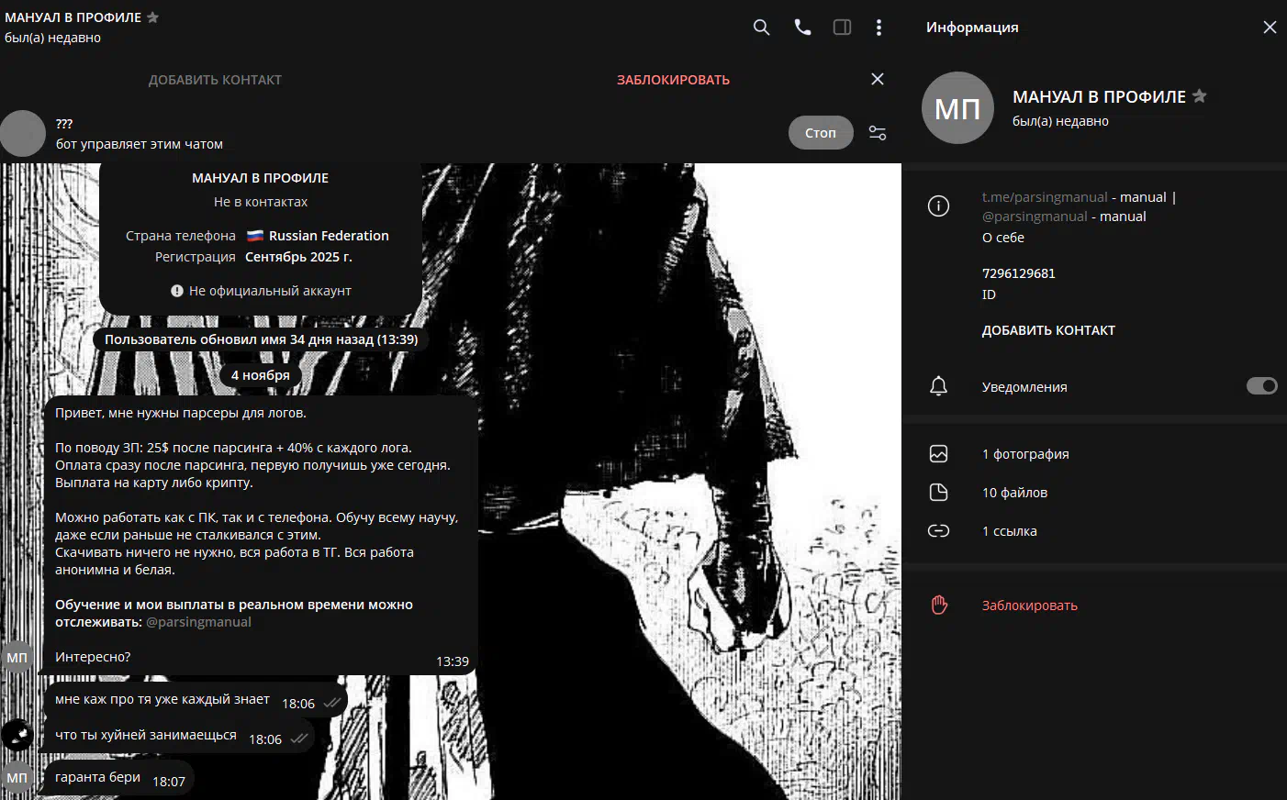The height and width of the screenshot is (800, 1287).
Task: Open the 1 ссылка shared links list
Action: (1009, 531)
